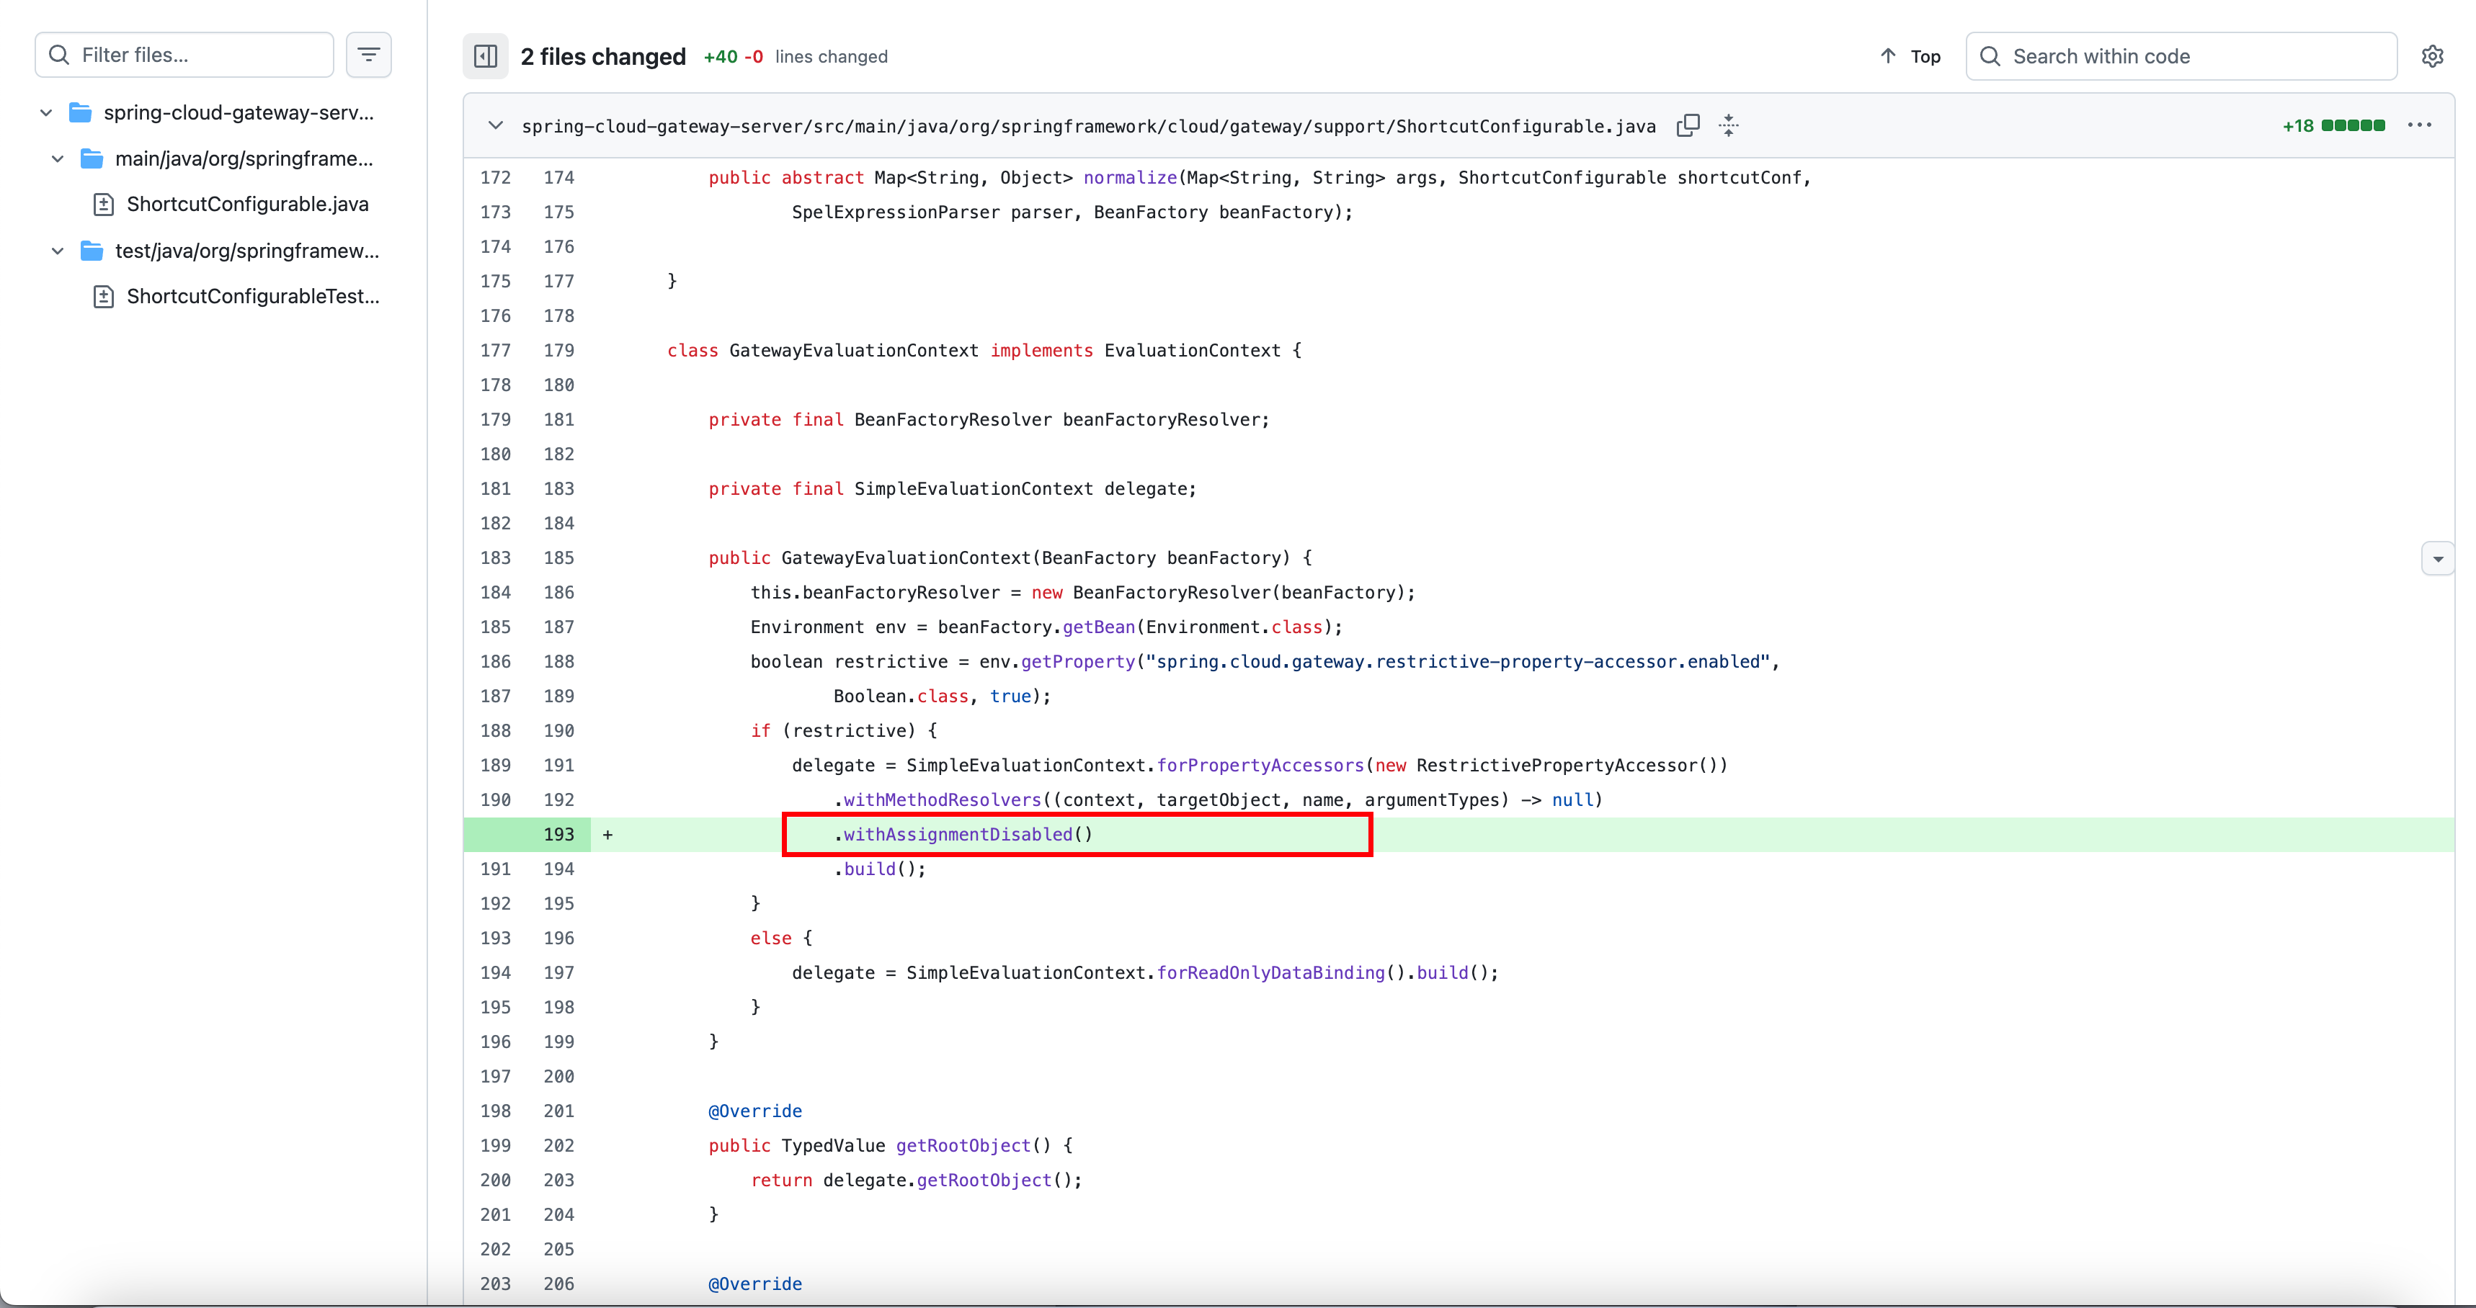Open the file filter options icon
Image resolution: width=2476 pixels, height=1308 pixels.
pyautogui.click(x=368, y=55)
